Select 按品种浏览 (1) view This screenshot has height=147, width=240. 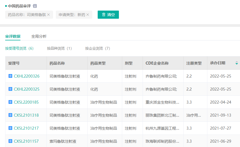[59, 48]
